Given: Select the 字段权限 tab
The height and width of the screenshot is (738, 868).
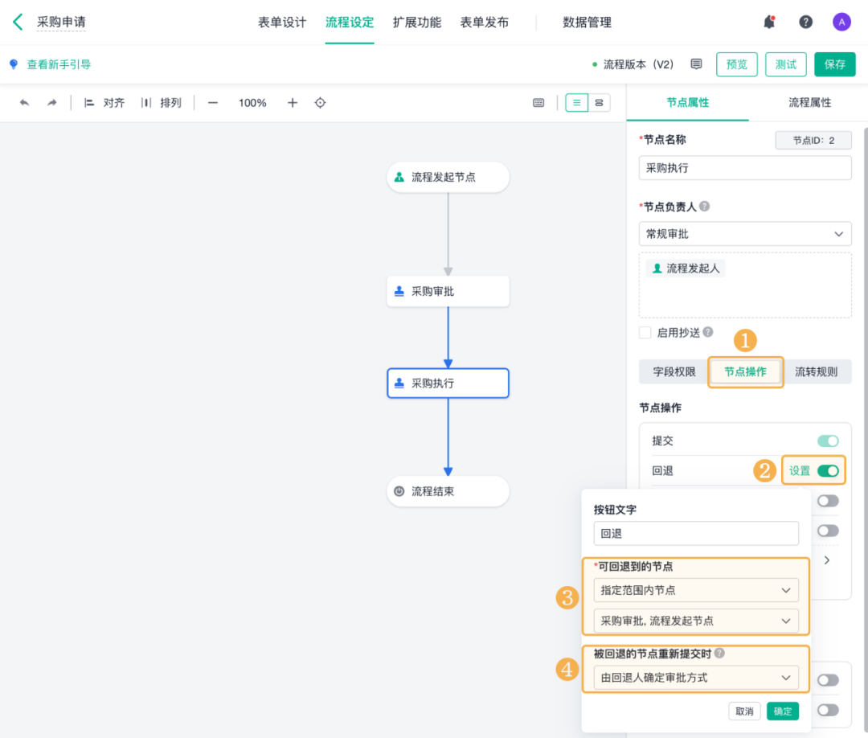Looking at the screenshot, I should 674,371.
